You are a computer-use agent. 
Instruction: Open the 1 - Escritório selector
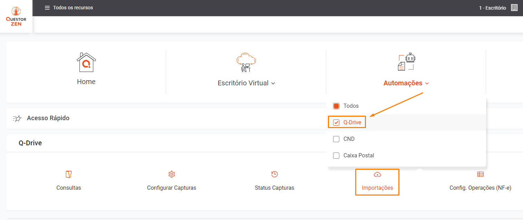[492, 8]
